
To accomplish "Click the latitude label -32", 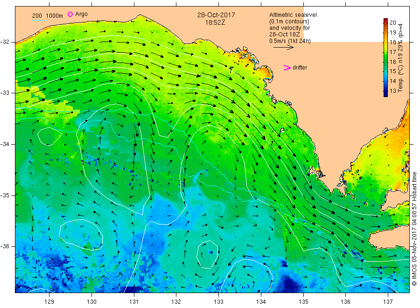I will click(5, 42).
